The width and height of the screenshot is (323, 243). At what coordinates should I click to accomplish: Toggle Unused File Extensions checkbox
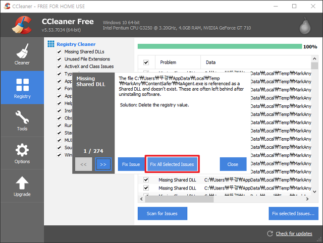pyautogui.click(x=59, y=59)
